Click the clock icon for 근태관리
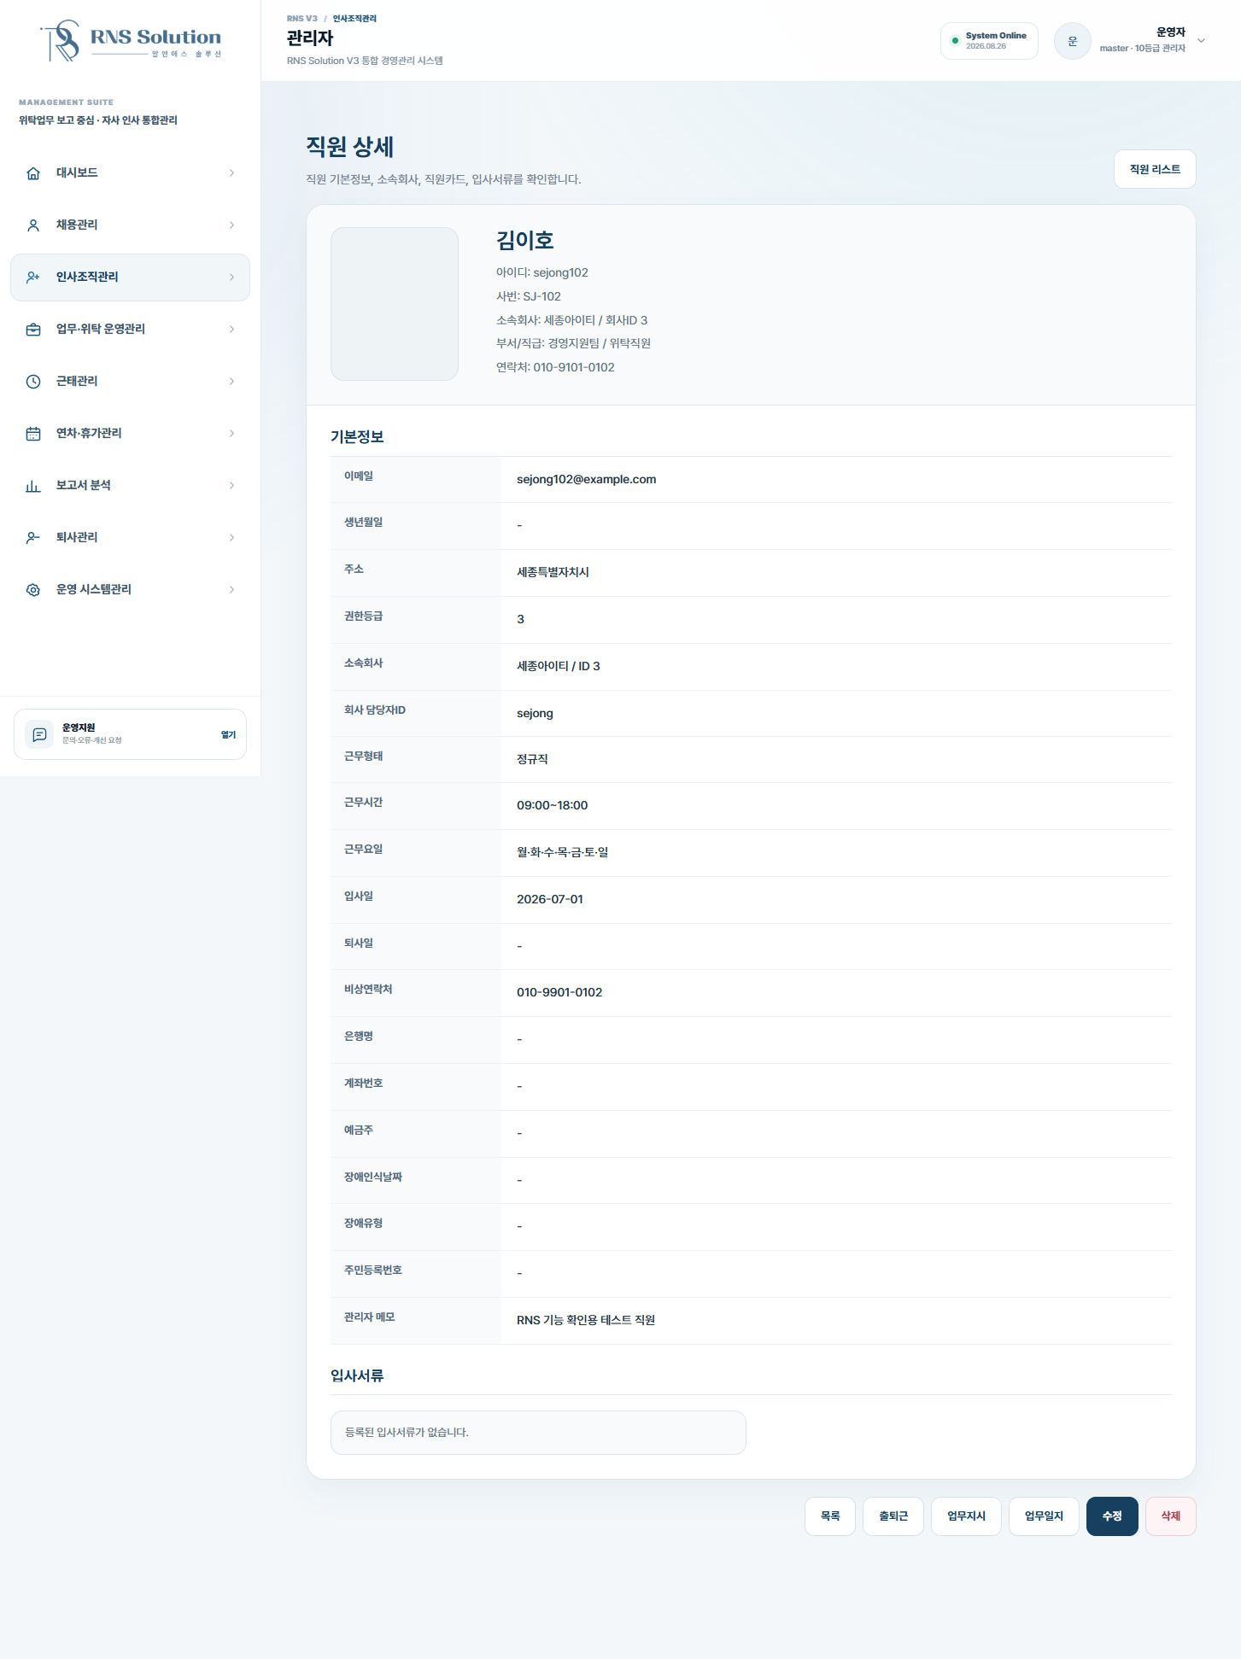 (33, 382)
